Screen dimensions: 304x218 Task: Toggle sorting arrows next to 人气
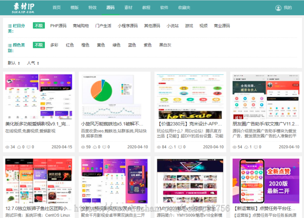tap(38, 62)
